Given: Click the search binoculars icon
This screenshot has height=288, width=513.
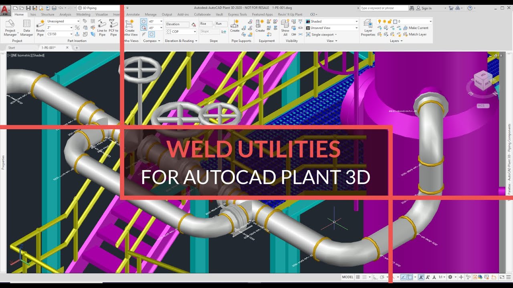Looking at the screenshot, I should 412,8.
